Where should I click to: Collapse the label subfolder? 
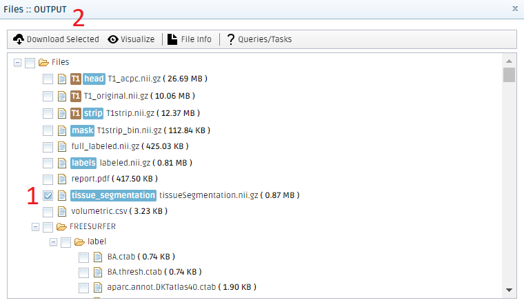53,242
